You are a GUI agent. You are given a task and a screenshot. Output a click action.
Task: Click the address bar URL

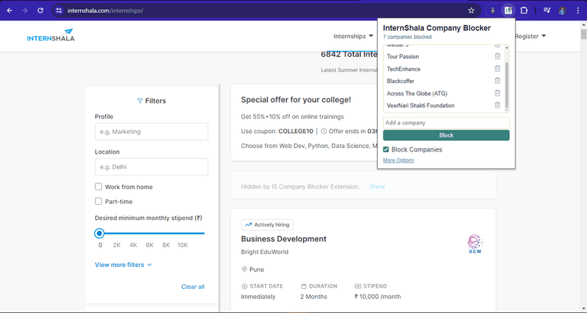105,11
